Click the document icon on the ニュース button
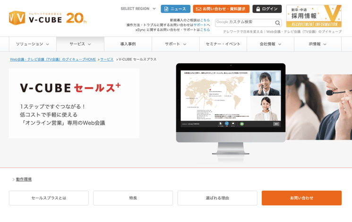This screenshot has width=352, height=222. [x=166, y=9]
